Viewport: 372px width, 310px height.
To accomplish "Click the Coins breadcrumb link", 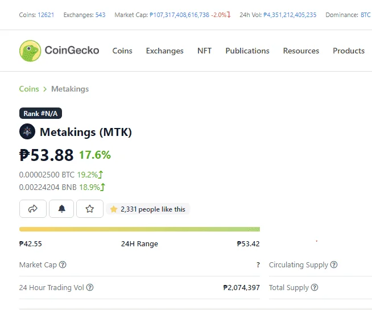I will (x=29, y=89).
